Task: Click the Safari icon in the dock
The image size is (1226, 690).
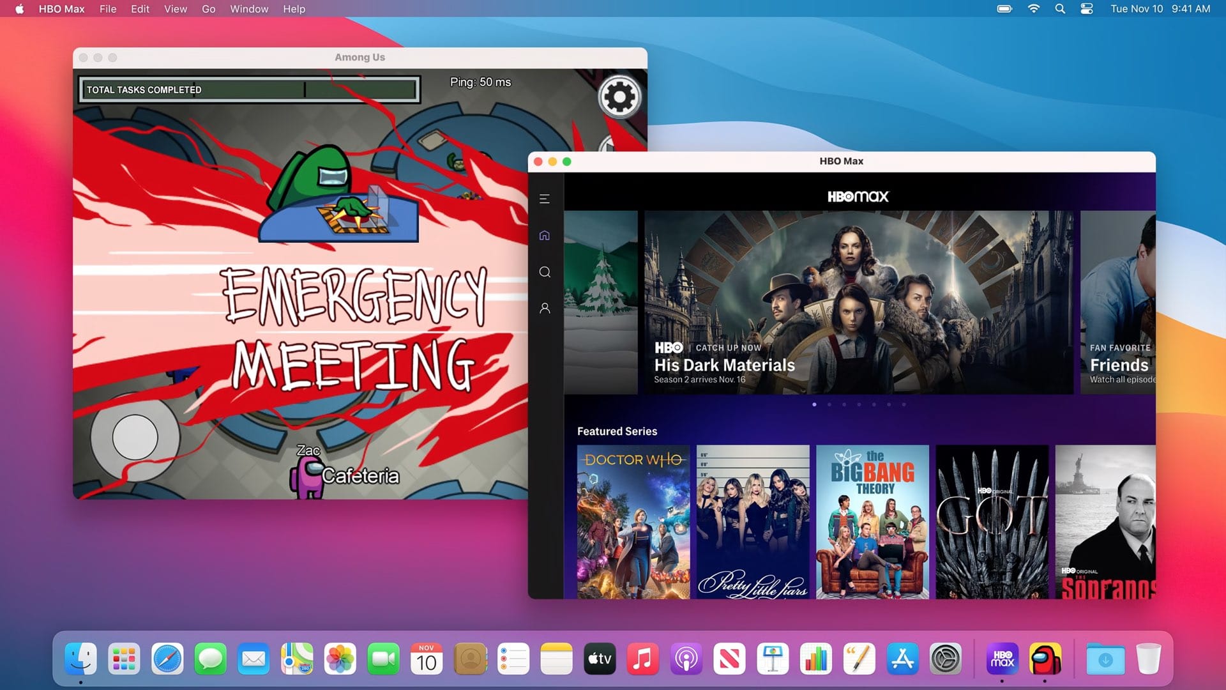Action: click(167, 657)
